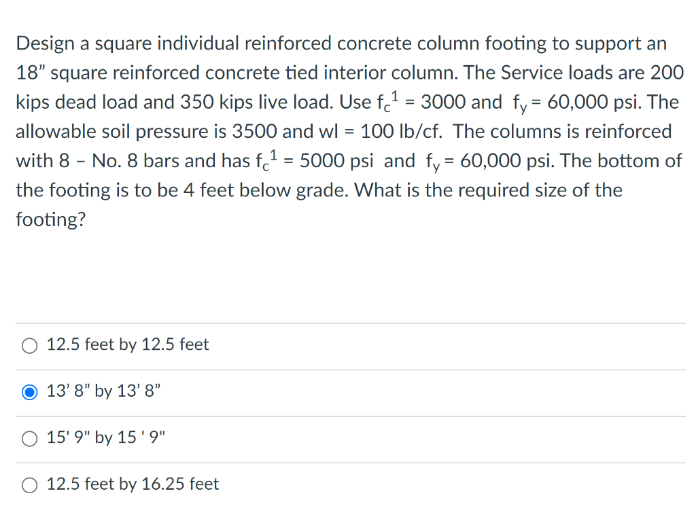Screen dimensions: 696x521
Task: Select the "12.5 feet by 16.25 feet" option
Action: 29,485
